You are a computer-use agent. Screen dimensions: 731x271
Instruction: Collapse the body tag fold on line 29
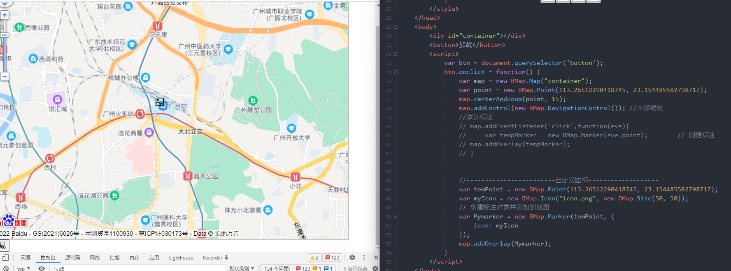pos(396,27)
